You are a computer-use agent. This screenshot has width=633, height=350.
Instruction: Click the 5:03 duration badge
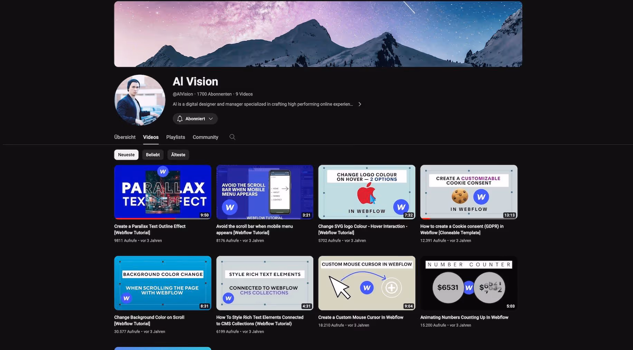510,306
